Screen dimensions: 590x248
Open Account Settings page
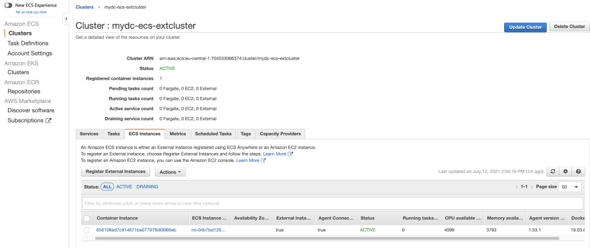pos(29,53)
